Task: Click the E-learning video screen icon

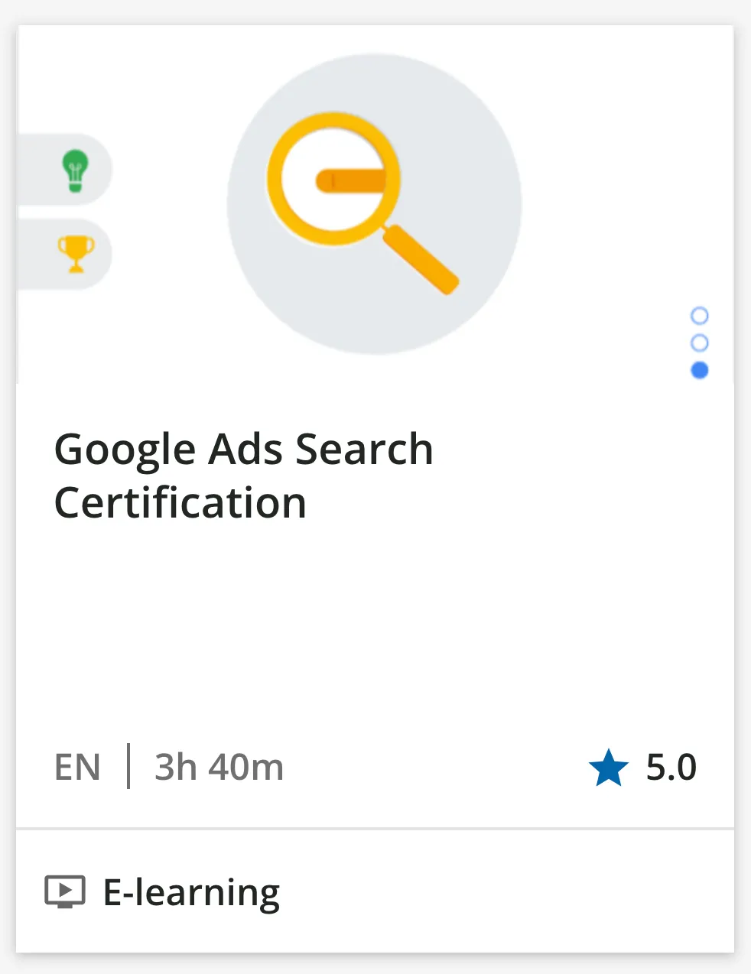Action: click(65, 891)
